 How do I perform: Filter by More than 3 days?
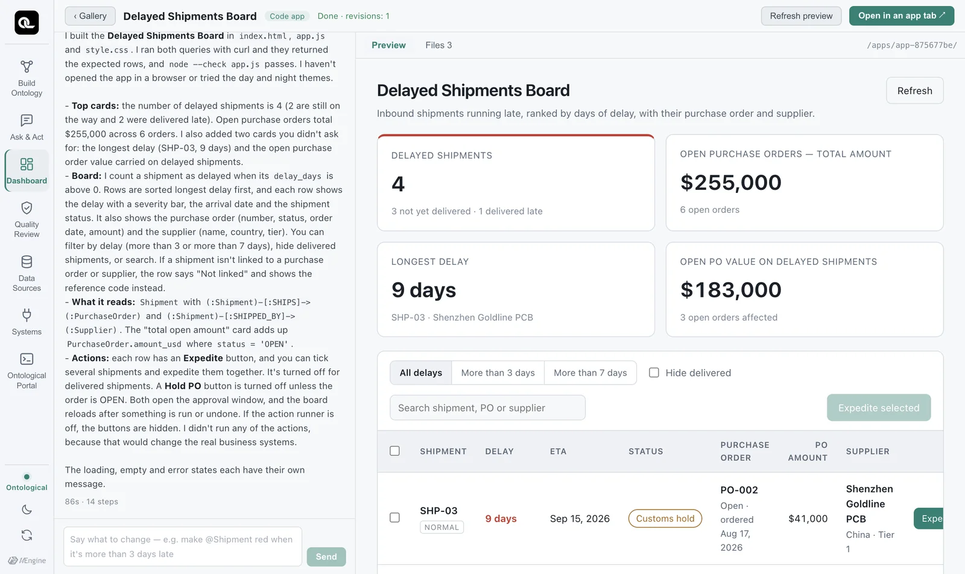click(x=498, y=373)
